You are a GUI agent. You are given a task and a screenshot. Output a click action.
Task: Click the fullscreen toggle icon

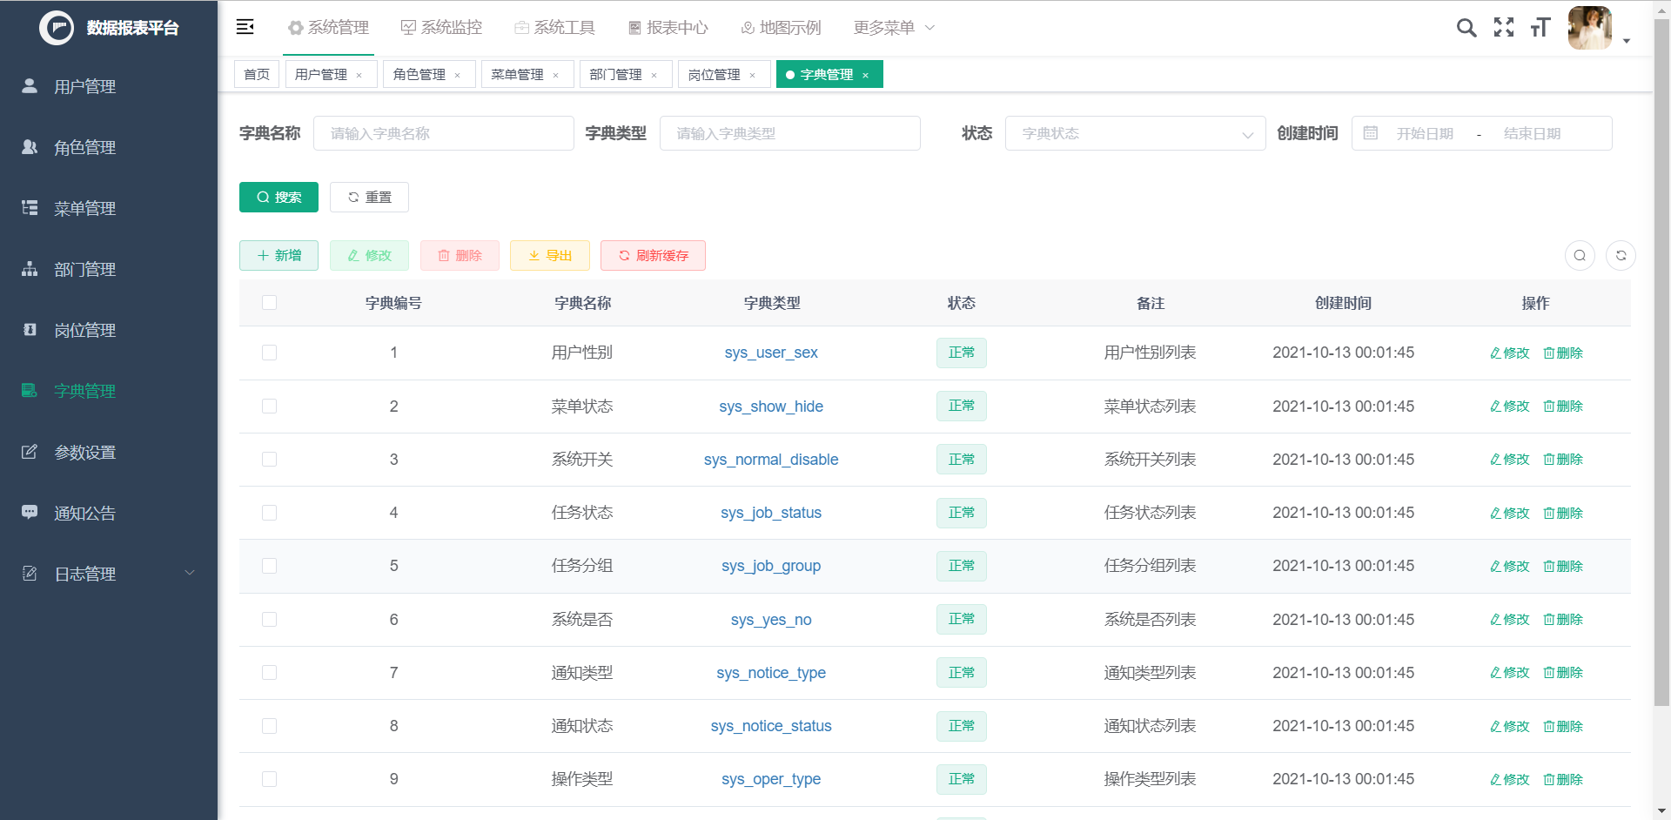pyautogui.click(x=1504, y=28)
